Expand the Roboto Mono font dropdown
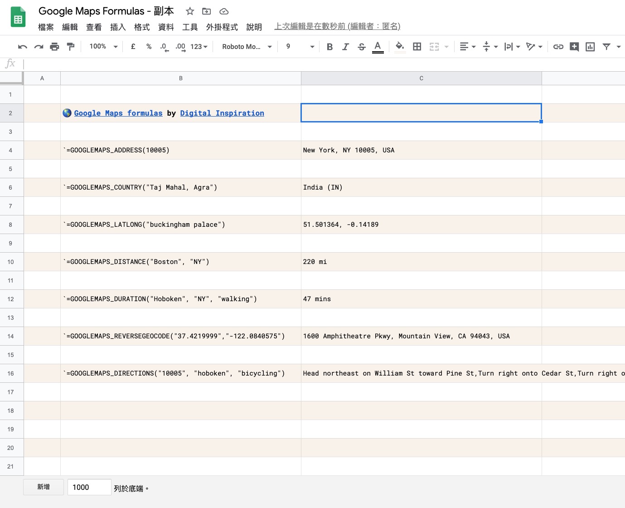 247,47
